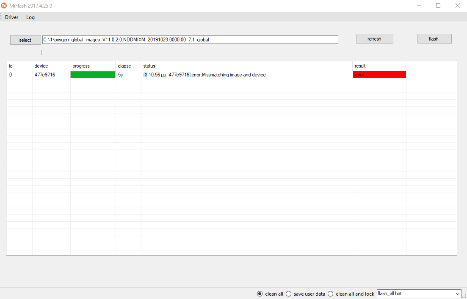This screenshot has width=467, height=299.
Task: Close the MiFlash window
Action: 457,5
